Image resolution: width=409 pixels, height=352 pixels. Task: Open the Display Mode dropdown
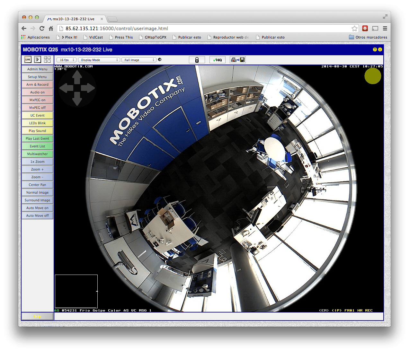point(99,60)
